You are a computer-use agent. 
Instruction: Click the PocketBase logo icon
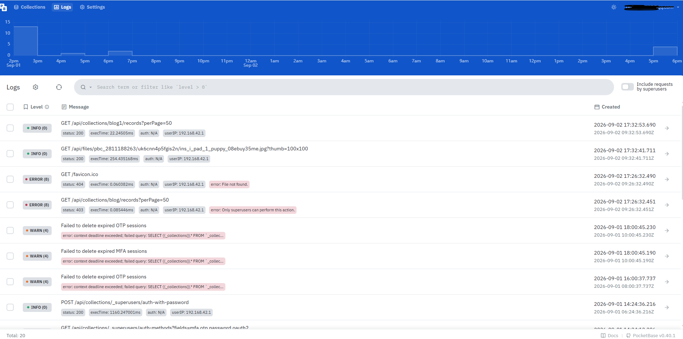point(3,7)
